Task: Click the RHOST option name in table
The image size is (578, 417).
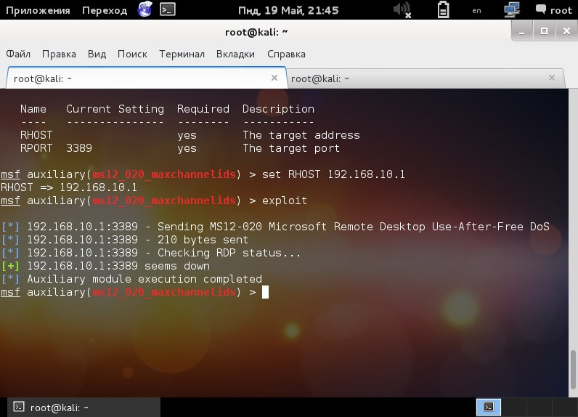Action: click(36, 135)
